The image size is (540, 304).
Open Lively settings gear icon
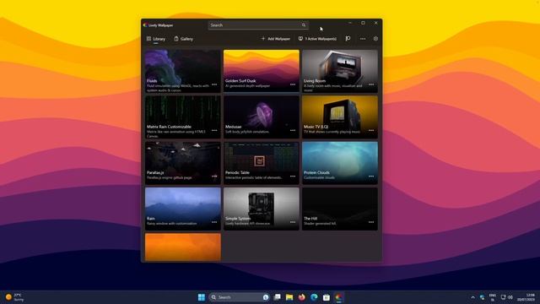[x=375, y=39]
